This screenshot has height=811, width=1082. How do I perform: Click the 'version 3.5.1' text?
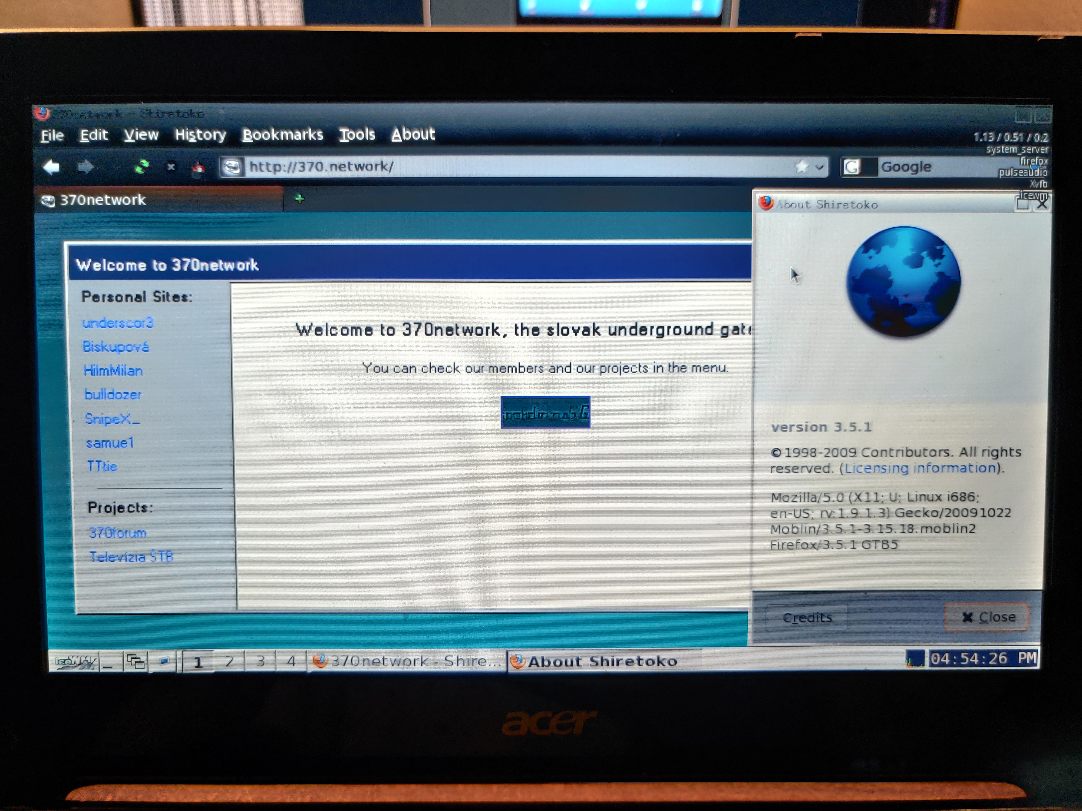(x=821, y=427)
